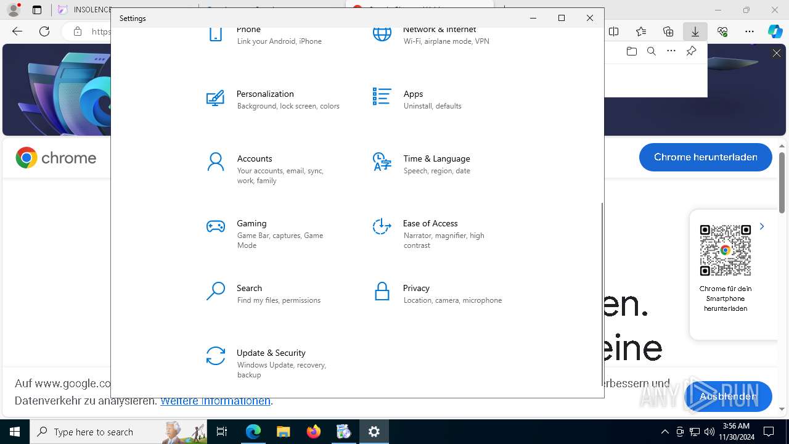Open Edge settings and more menu
Viewport: 789px width, 444px height.
pyautogui.click(x=750, y=31)
